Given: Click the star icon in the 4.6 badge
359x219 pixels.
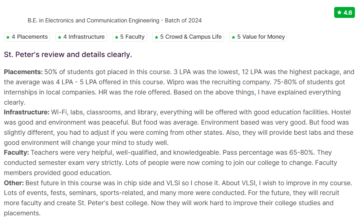Looking at the screenshot, I should 339,13.
